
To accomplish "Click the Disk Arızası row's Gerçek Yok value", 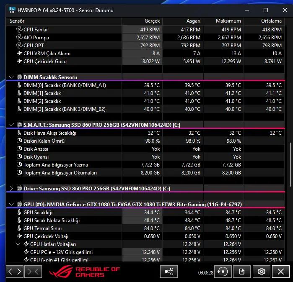I will [x=156, y=149].
